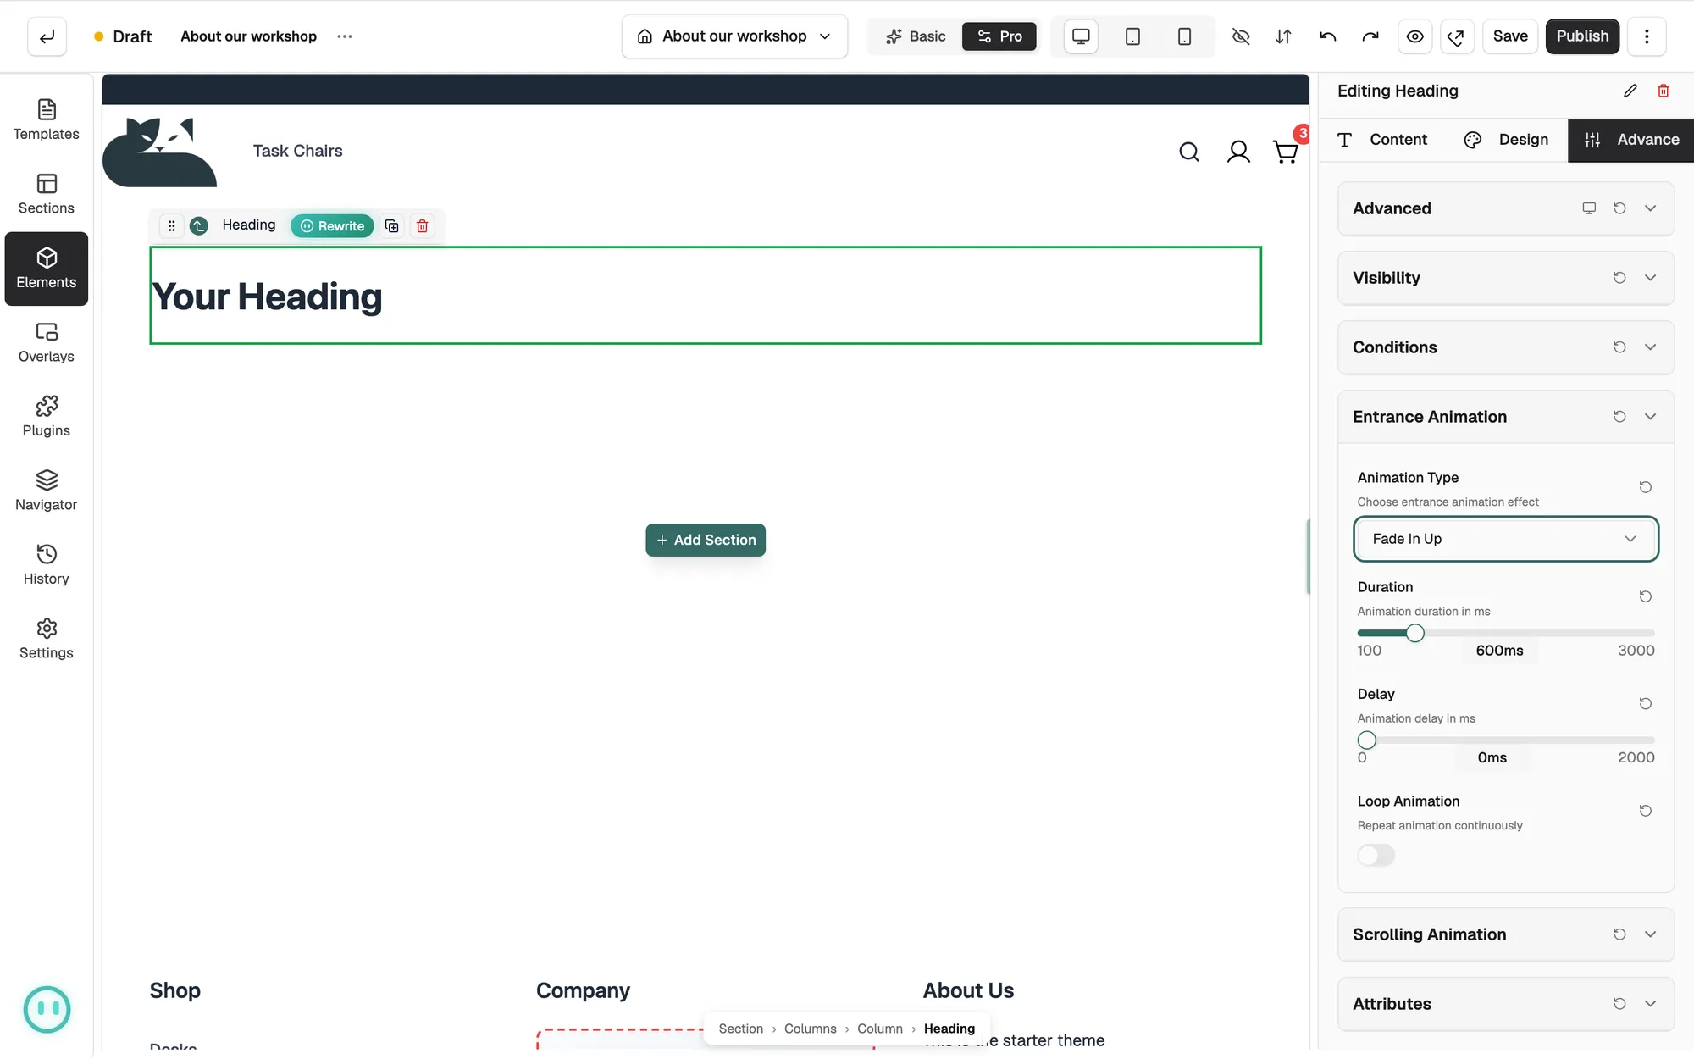Switch to the Design tab
Viewport: 1694px width, 1059px height.
[1505, 140]
